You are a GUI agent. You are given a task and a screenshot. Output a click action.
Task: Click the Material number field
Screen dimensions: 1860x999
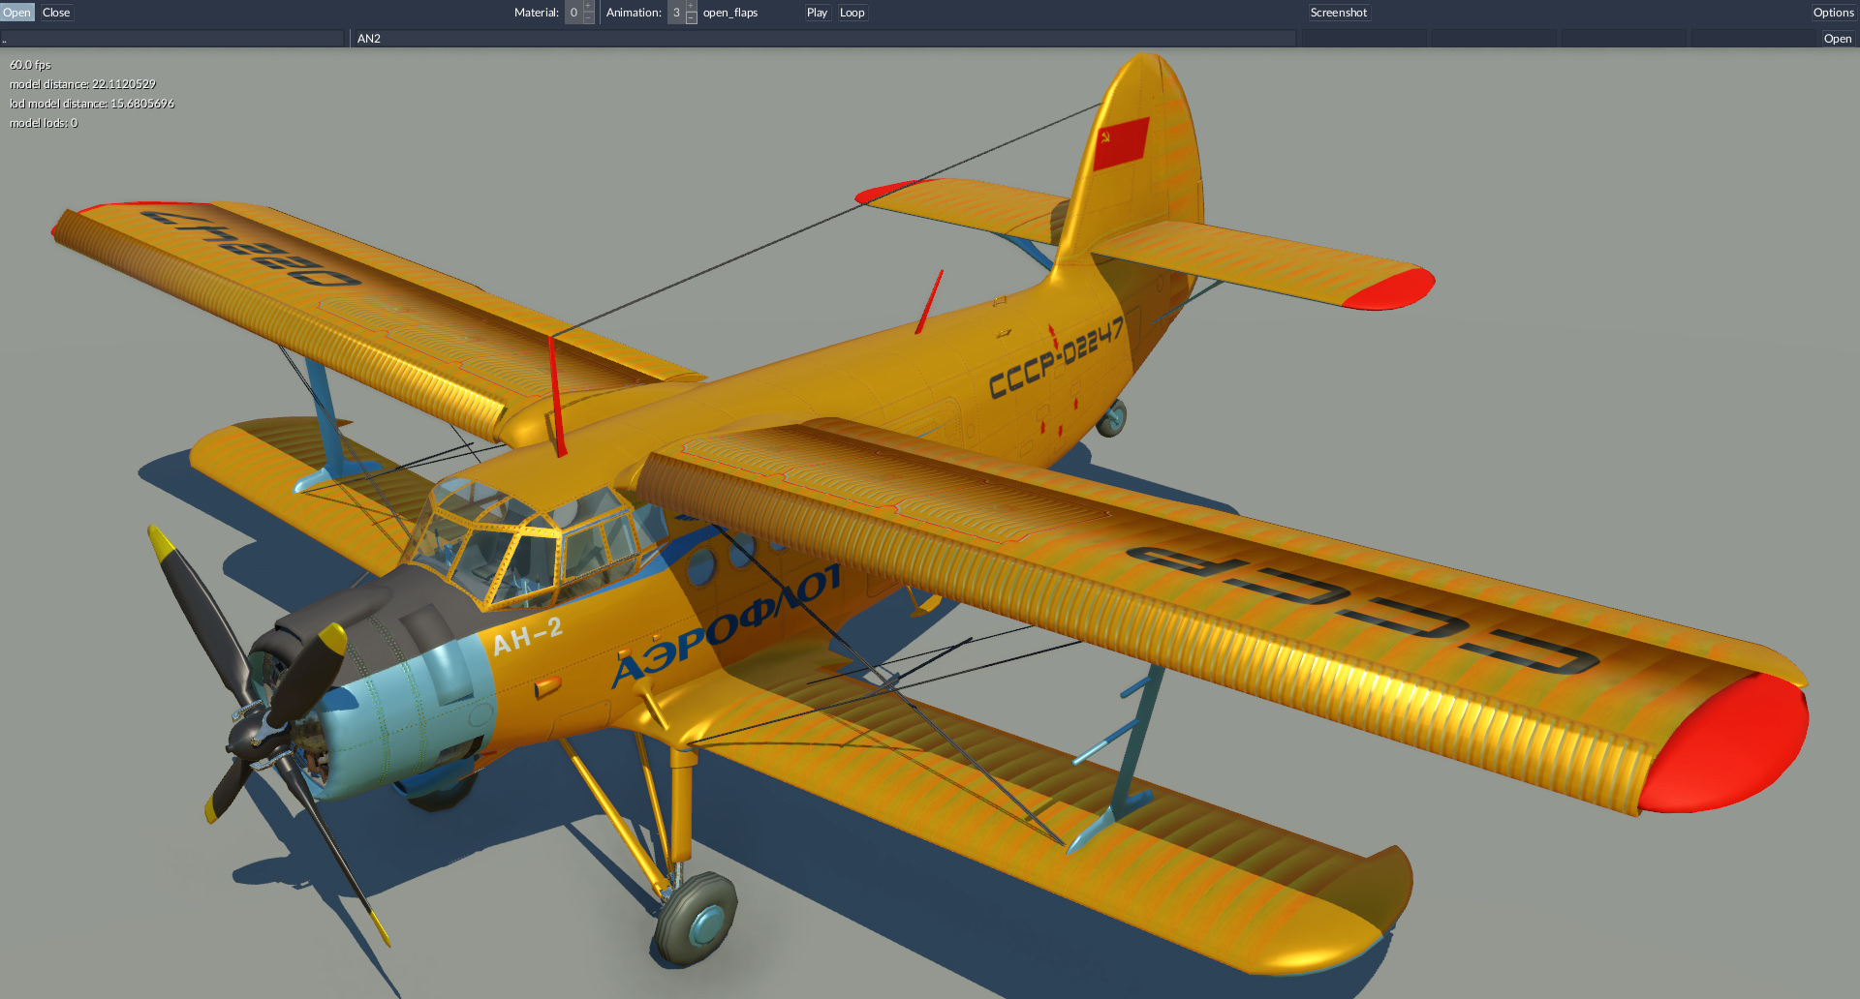573,13
